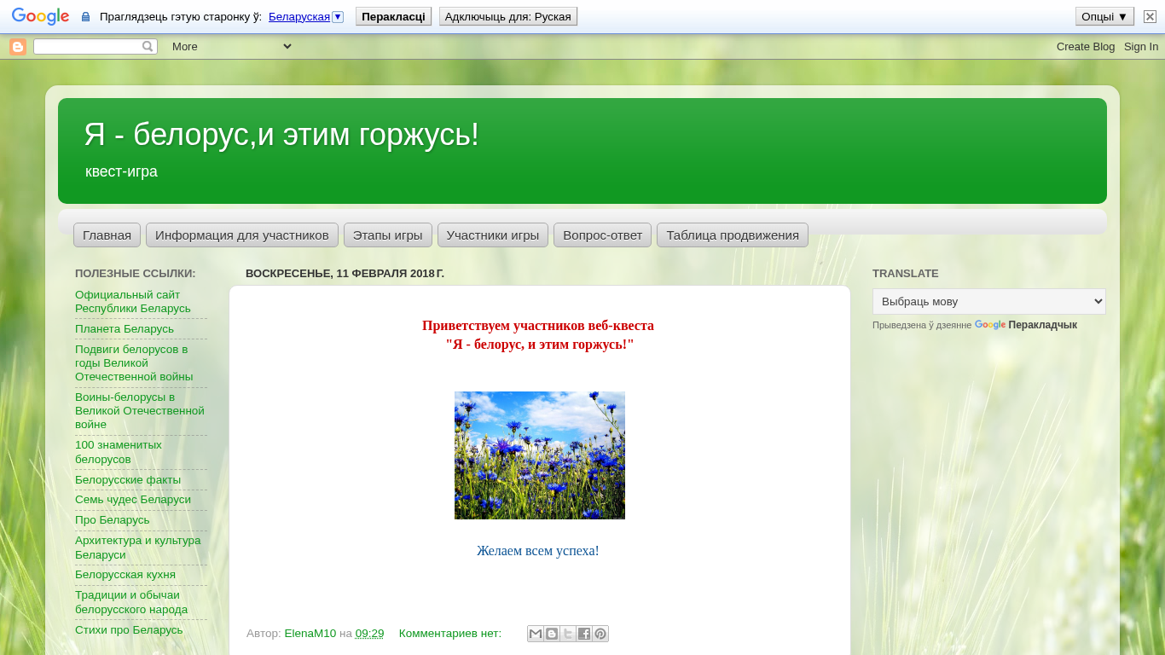Close the Google Translate bar
This screenshot has height=655, width=1165.
[x=1150, y=16]
